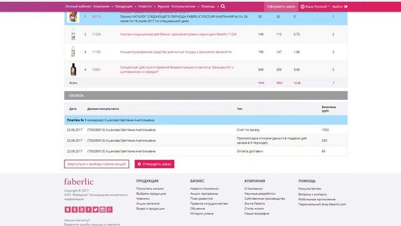Open the Instagram social icon
Image resolution: width=401 pixels, height=226 pixels.
[x=103, y=210]
